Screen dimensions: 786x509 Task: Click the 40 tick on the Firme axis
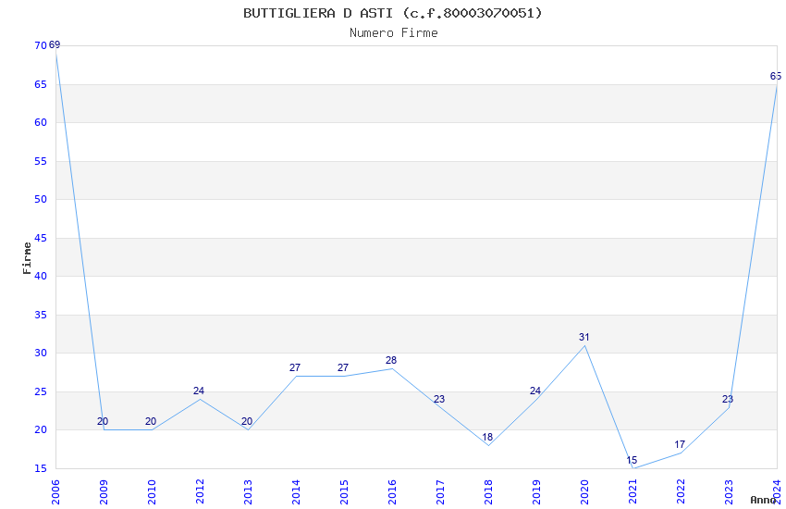(41, 276)
